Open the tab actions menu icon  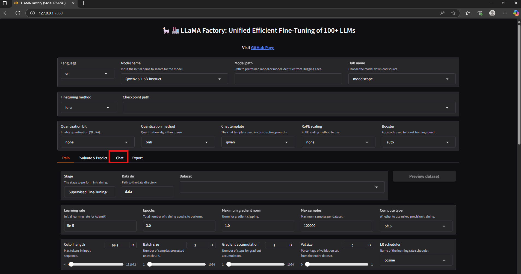coord(5,3)
